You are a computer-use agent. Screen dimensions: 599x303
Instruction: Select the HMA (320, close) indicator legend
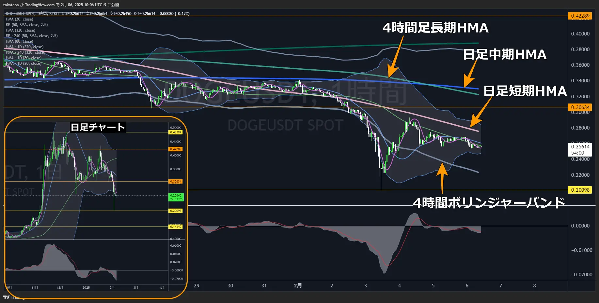20,30
